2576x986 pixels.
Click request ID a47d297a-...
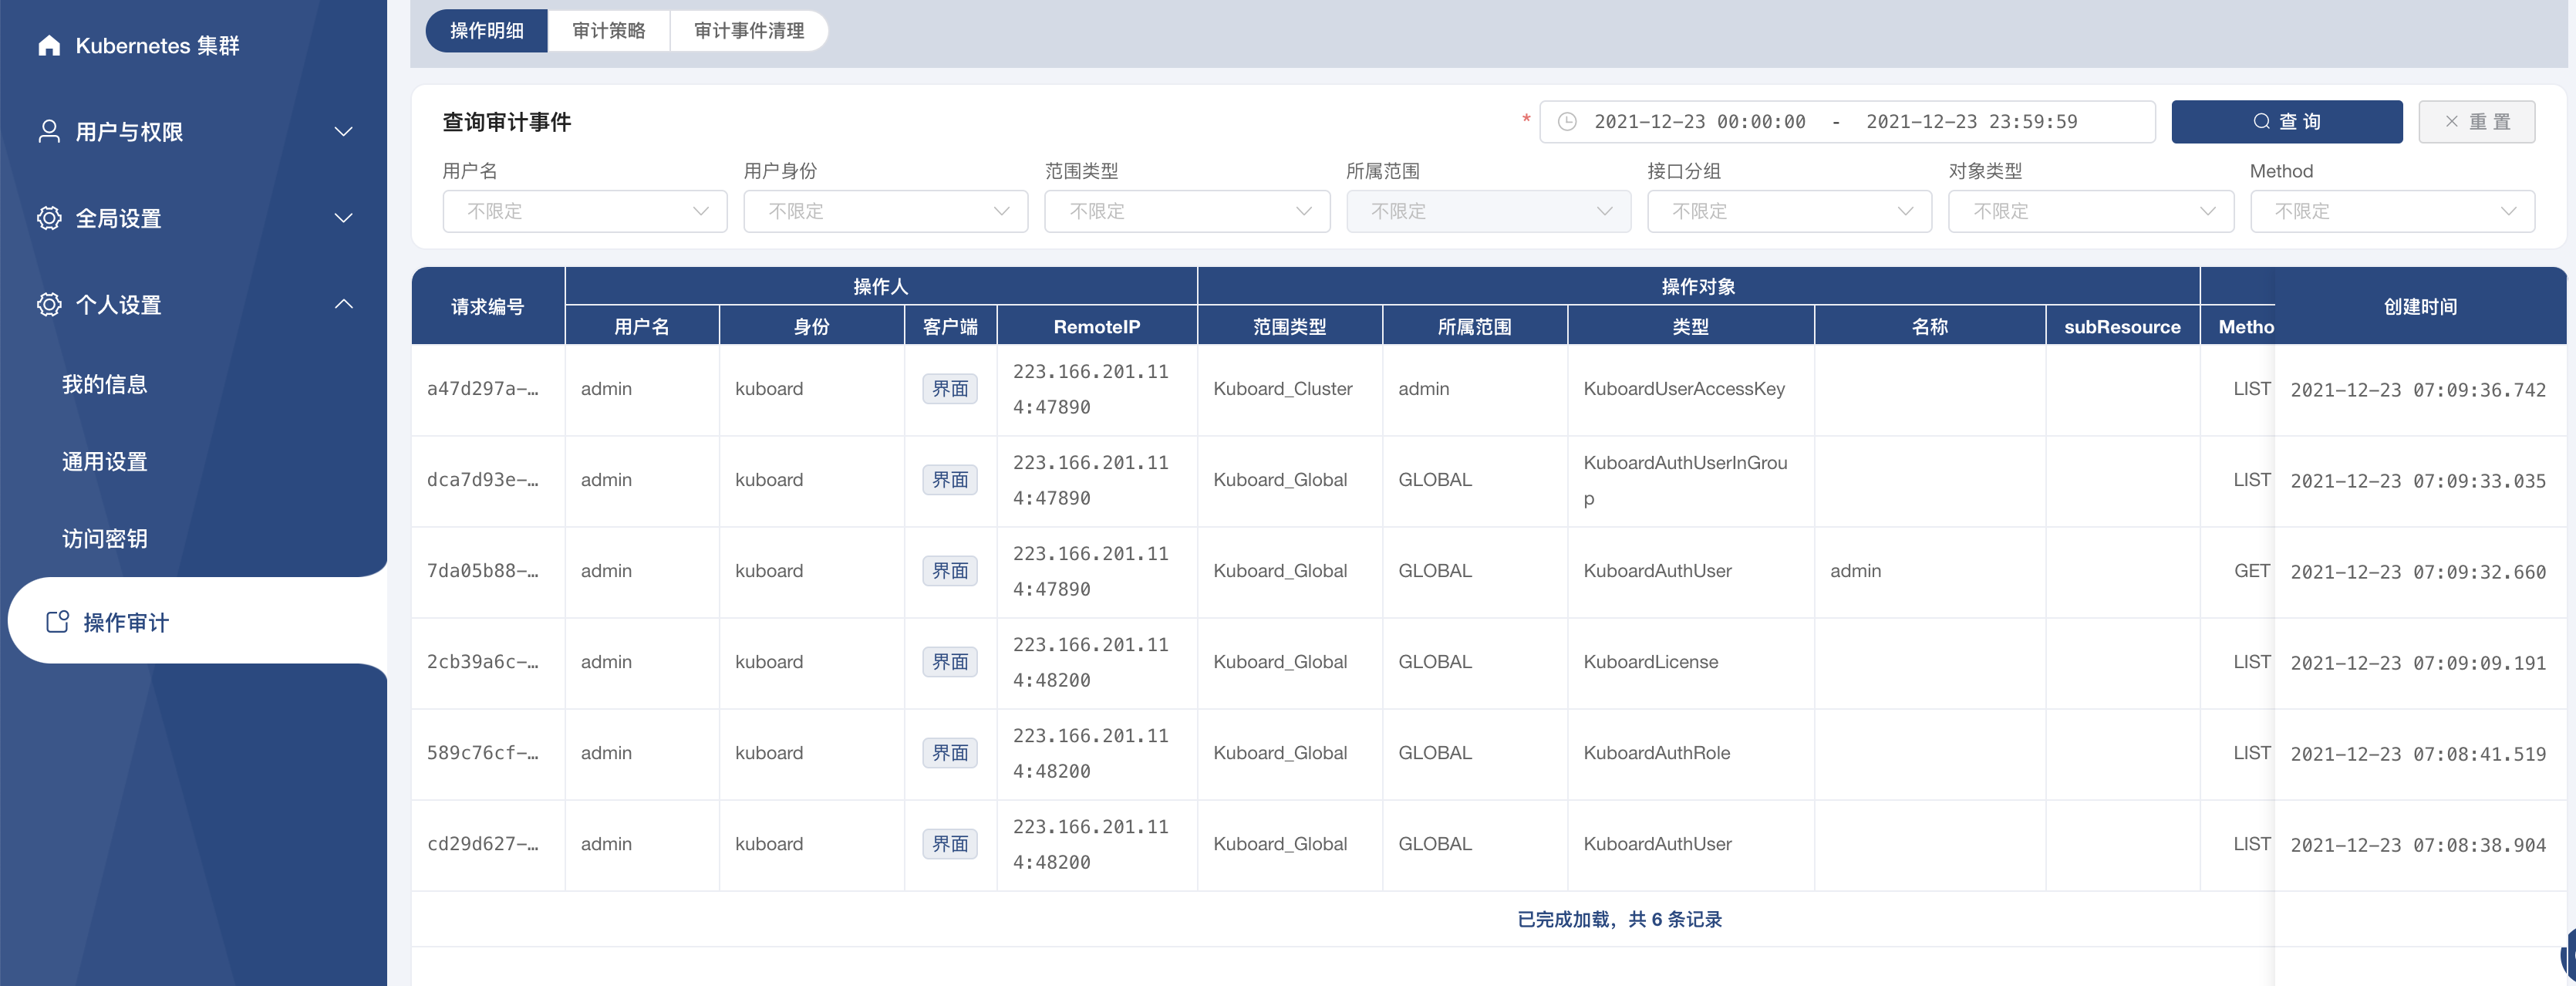pos(483,389)
